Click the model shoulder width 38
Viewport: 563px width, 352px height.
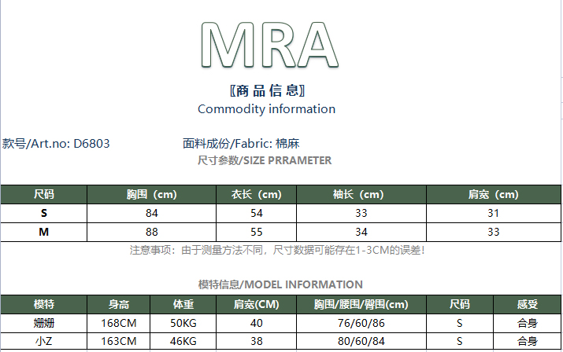(x=257, y=341)
